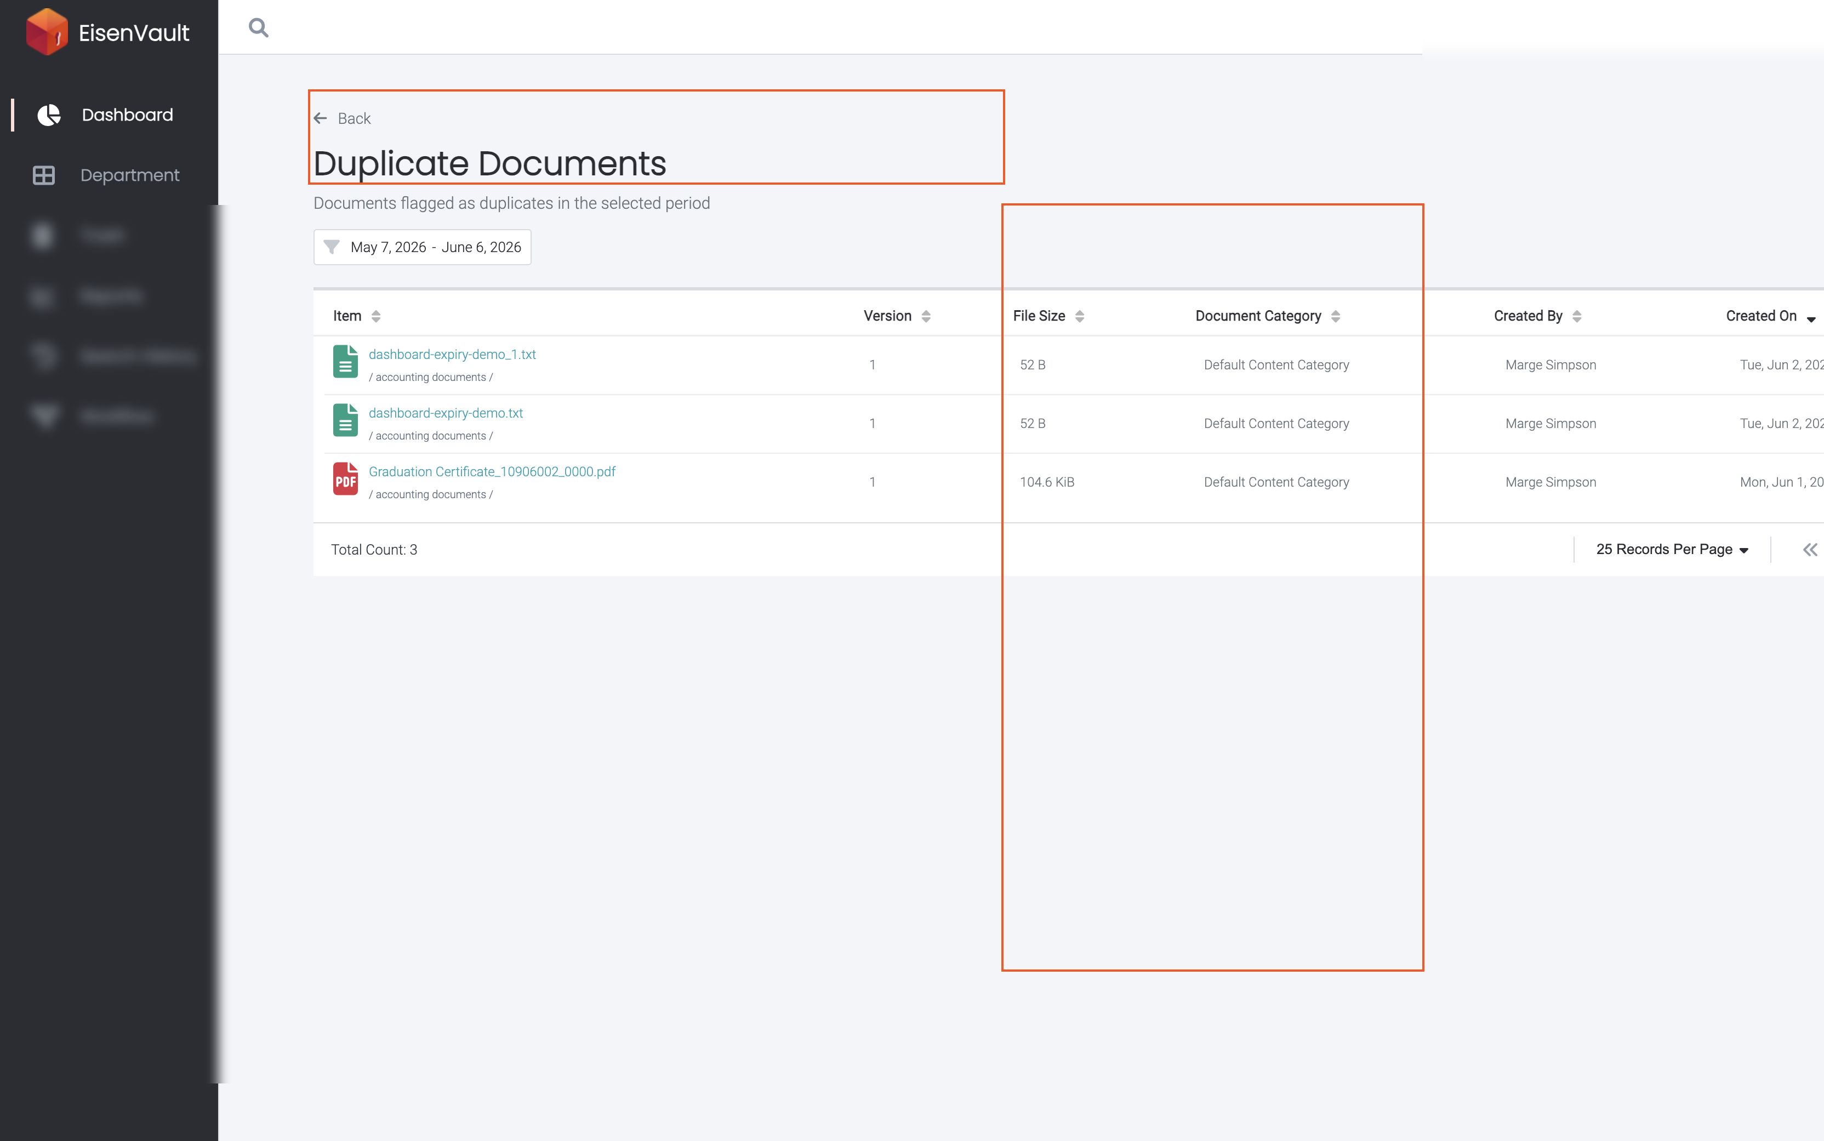Open Graduation Certificate_10906002_0000.pdf
This screenshot has width=1824, height=1141.
492,472
